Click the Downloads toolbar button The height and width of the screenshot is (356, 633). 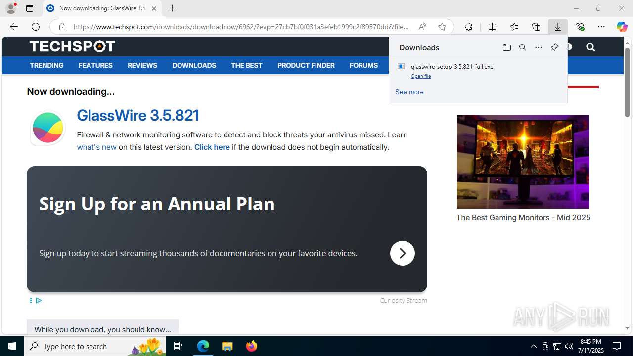tap(558, 27)
